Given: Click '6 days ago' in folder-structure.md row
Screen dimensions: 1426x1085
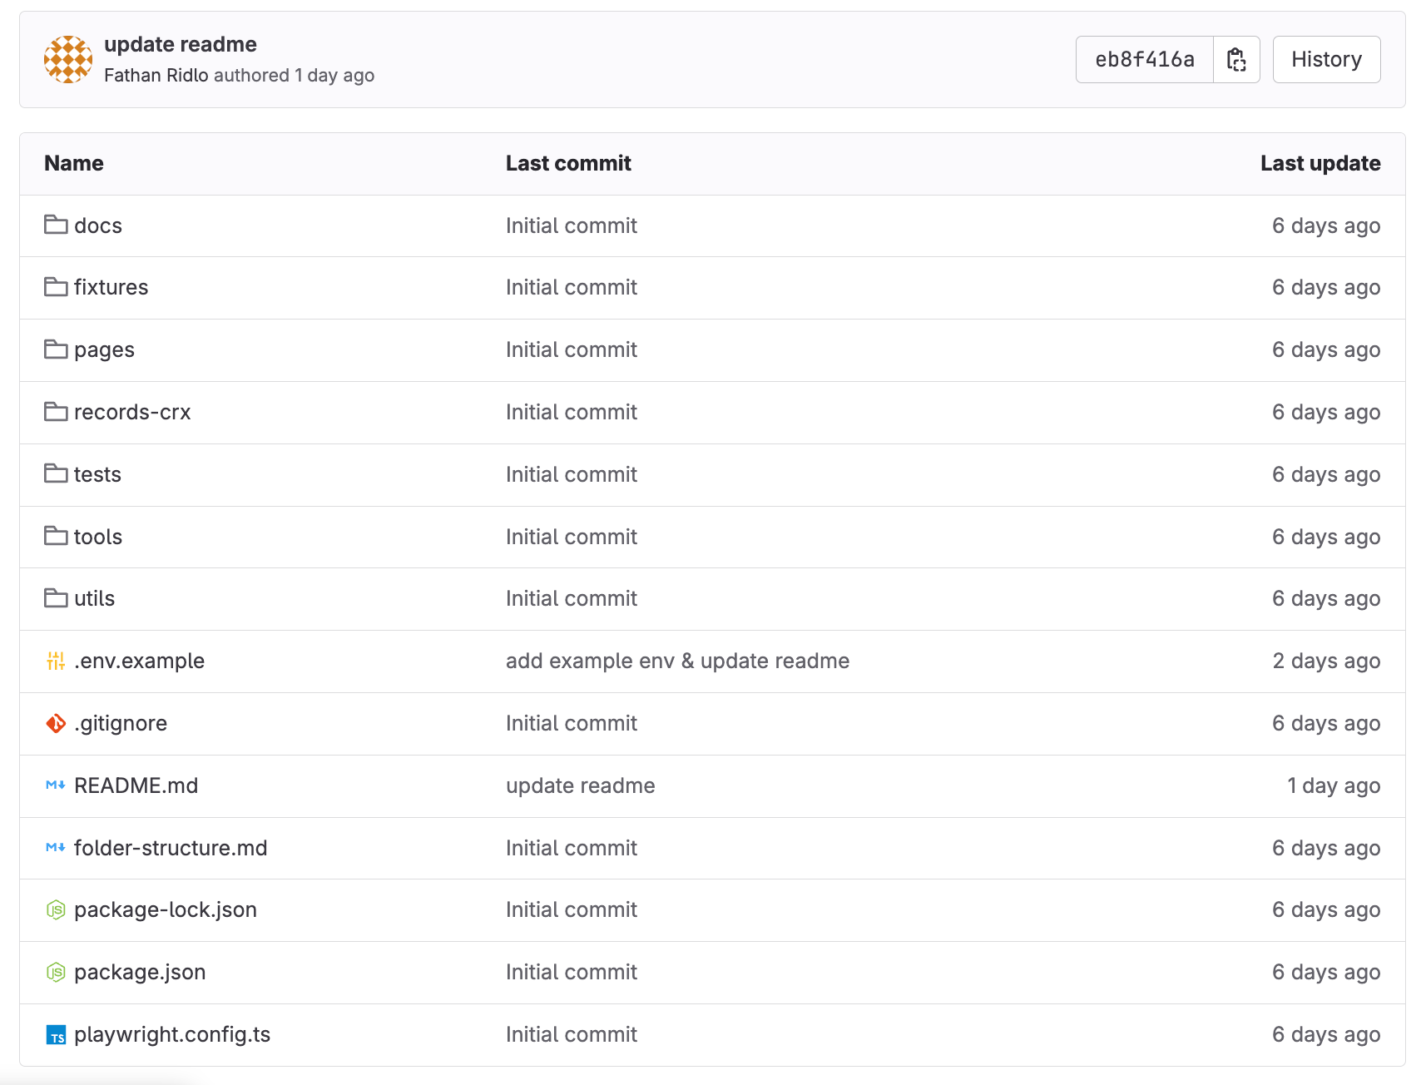Looking at the screenshot, I should (x=1326, y=848).
